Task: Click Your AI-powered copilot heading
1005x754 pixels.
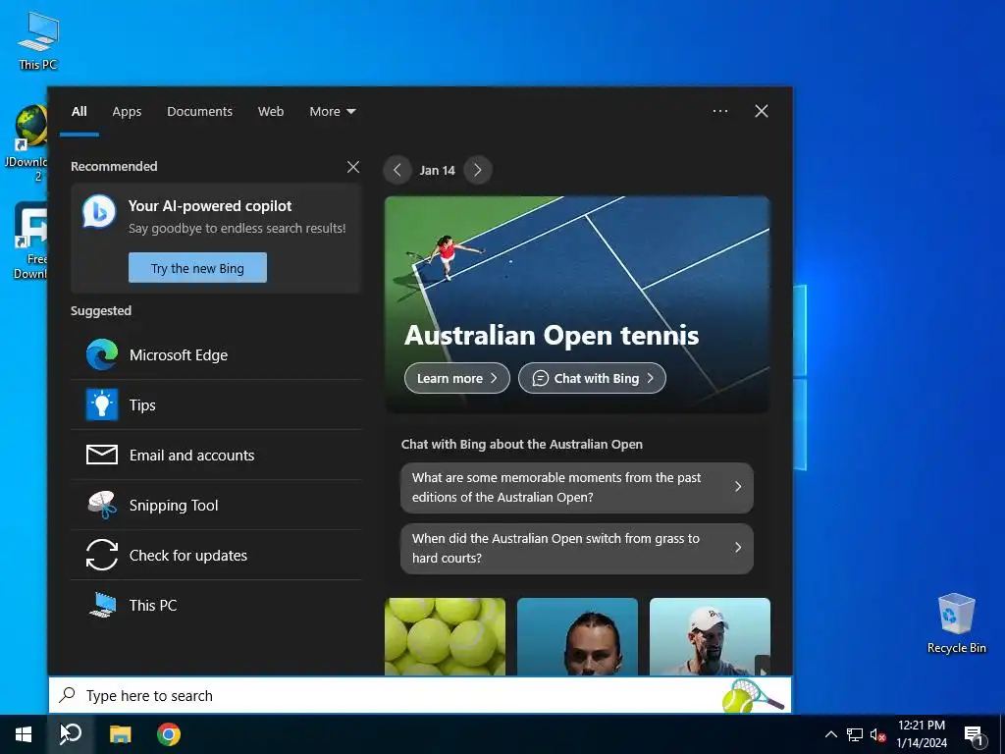Action: click(210, 206)
